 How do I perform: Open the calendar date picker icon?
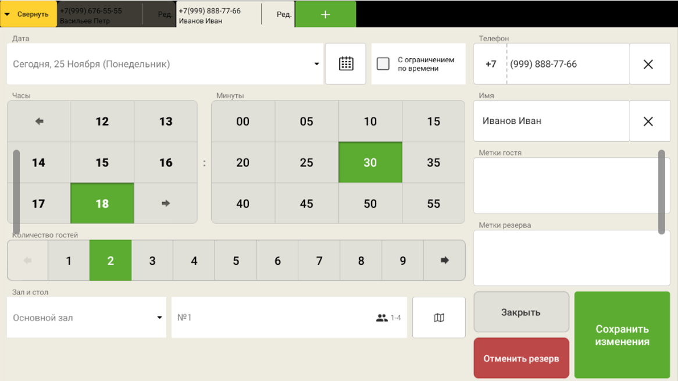[346, 64]
